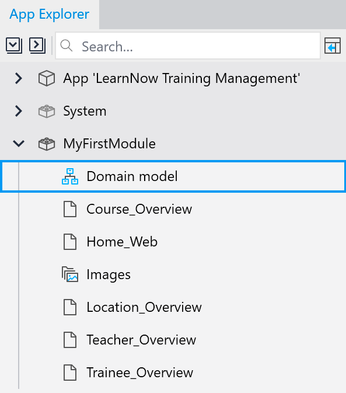Select the App 'LearnNow Training Management' label
Image resolution: width=346 pixels, height=393 pixels.
click(x=181, y=78)
